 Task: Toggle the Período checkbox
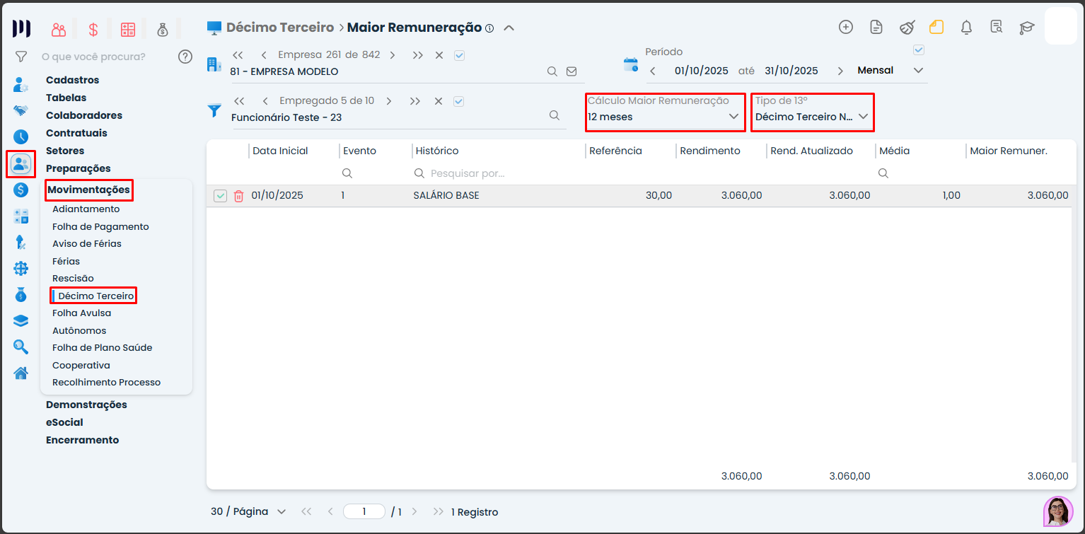tap(919, 50)
